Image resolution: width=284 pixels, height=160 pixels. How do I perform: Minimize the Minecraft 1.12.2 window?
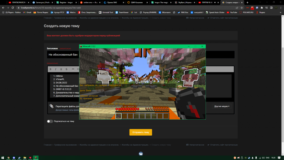click(189, 46)
